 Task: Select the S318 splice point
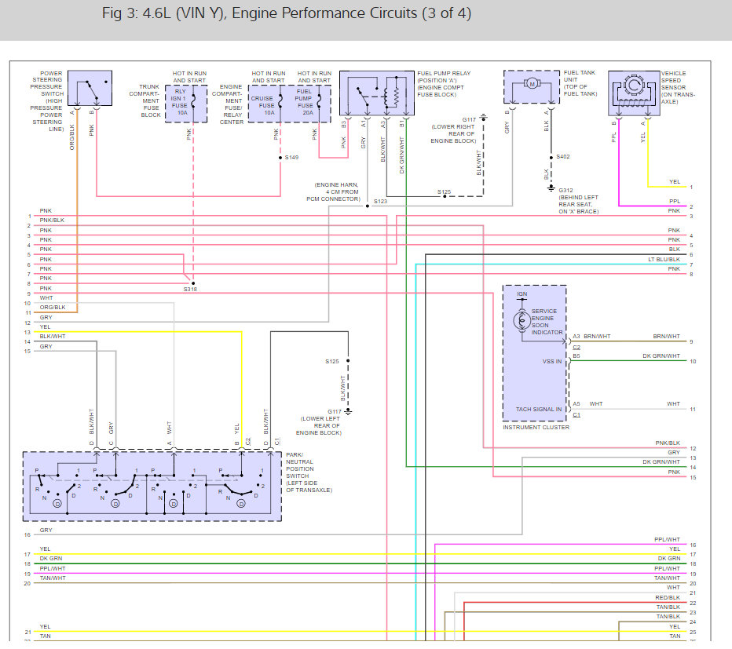193,283
